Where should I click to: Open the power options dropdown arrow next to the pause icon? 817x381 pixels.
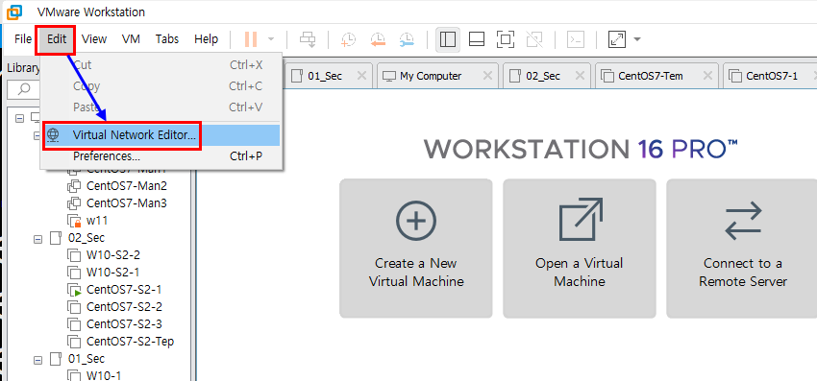pos(270,39)
